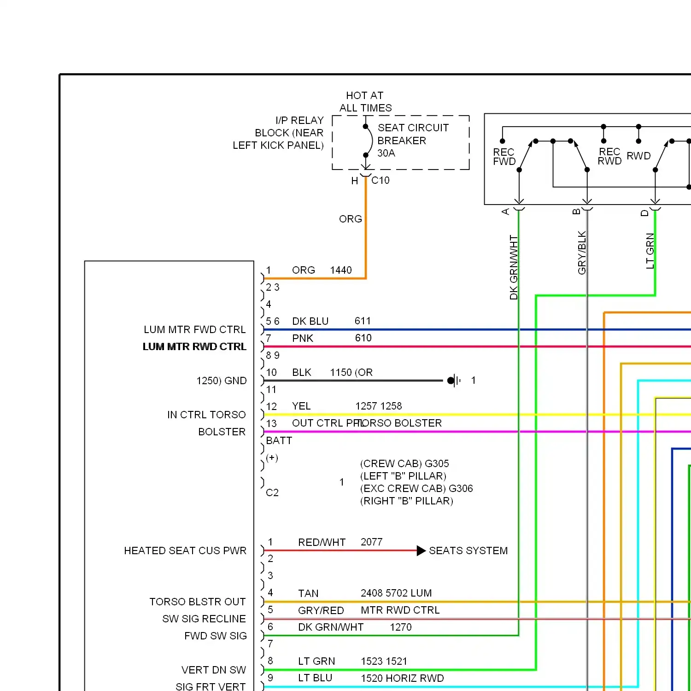Click the 'BLK' wire color label
Viewport: 691px width, 691px height.
302,373
